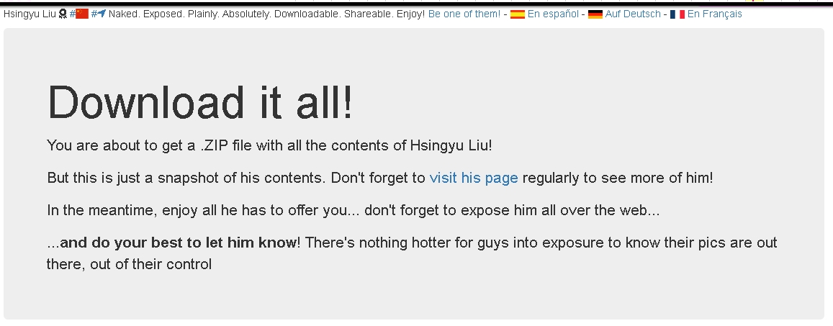Image resolution: width=833 pixels, height=326 pixels.
Task: Switch to 'En español' language
Action: (553, 14)
